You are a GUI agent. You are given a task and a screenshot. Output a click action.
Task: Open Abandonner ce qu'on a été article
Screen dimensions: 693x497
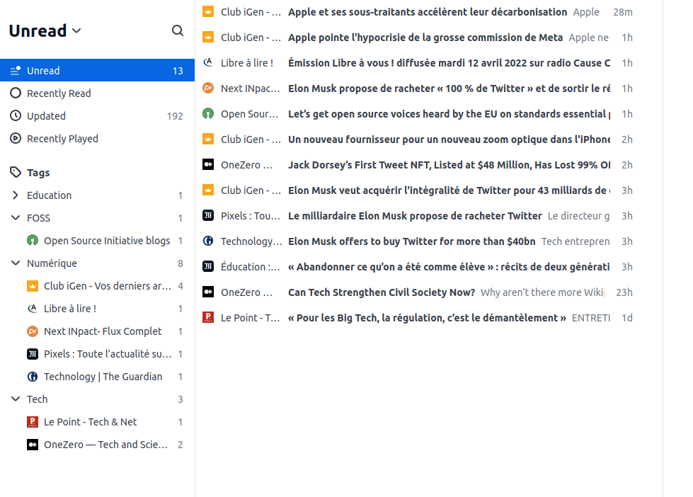click(449, 267)
